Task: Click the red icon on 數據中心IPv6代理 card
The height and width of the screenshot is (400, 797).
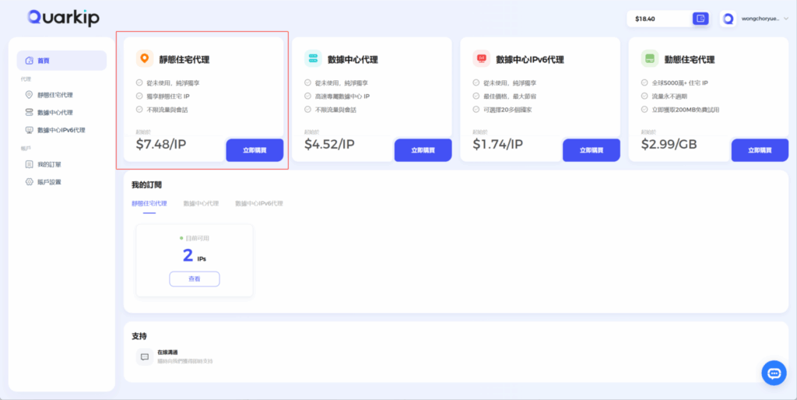Action: 481,58
